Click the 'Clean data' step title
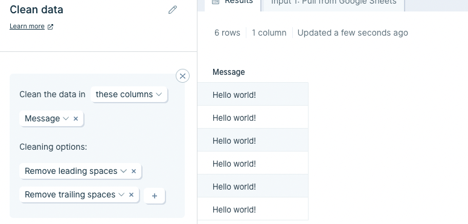 (36, 10)
